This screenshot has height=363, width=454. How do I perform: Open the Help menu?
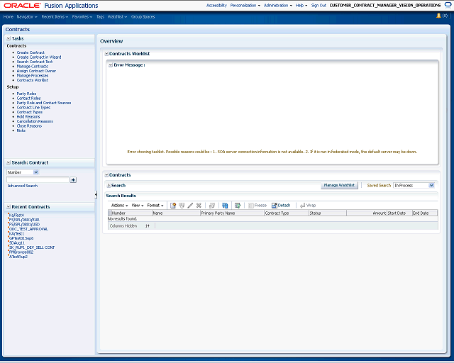click(x=301, y=6)
